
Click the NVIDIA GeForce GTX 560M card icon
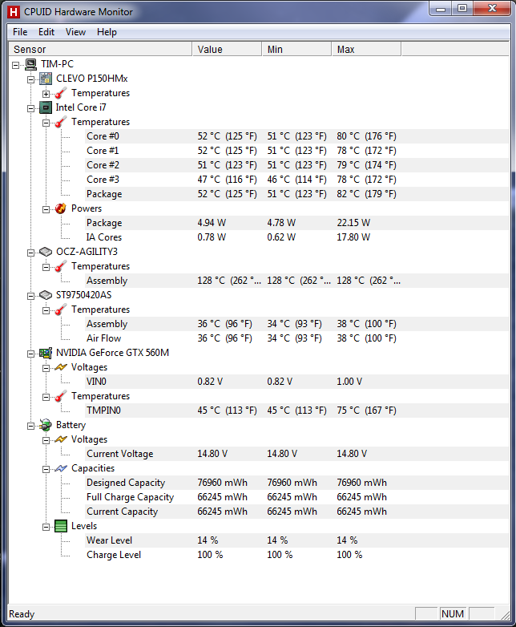(46, 353)
